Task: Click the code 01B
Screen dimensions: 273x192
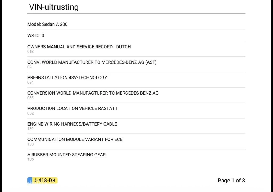Action: pos(30,52)
